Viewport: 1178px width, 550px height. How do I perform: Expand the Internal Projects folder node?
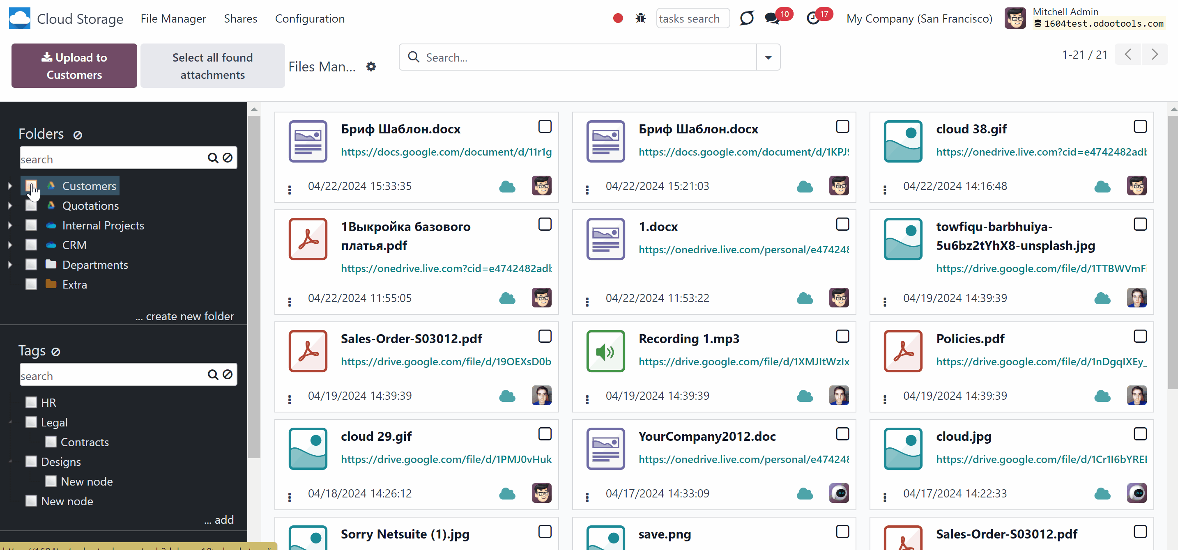coord(10,225)
